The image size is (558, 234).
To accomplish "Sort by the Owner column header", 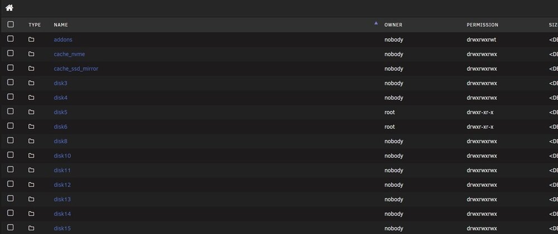I will coord(393,25).
